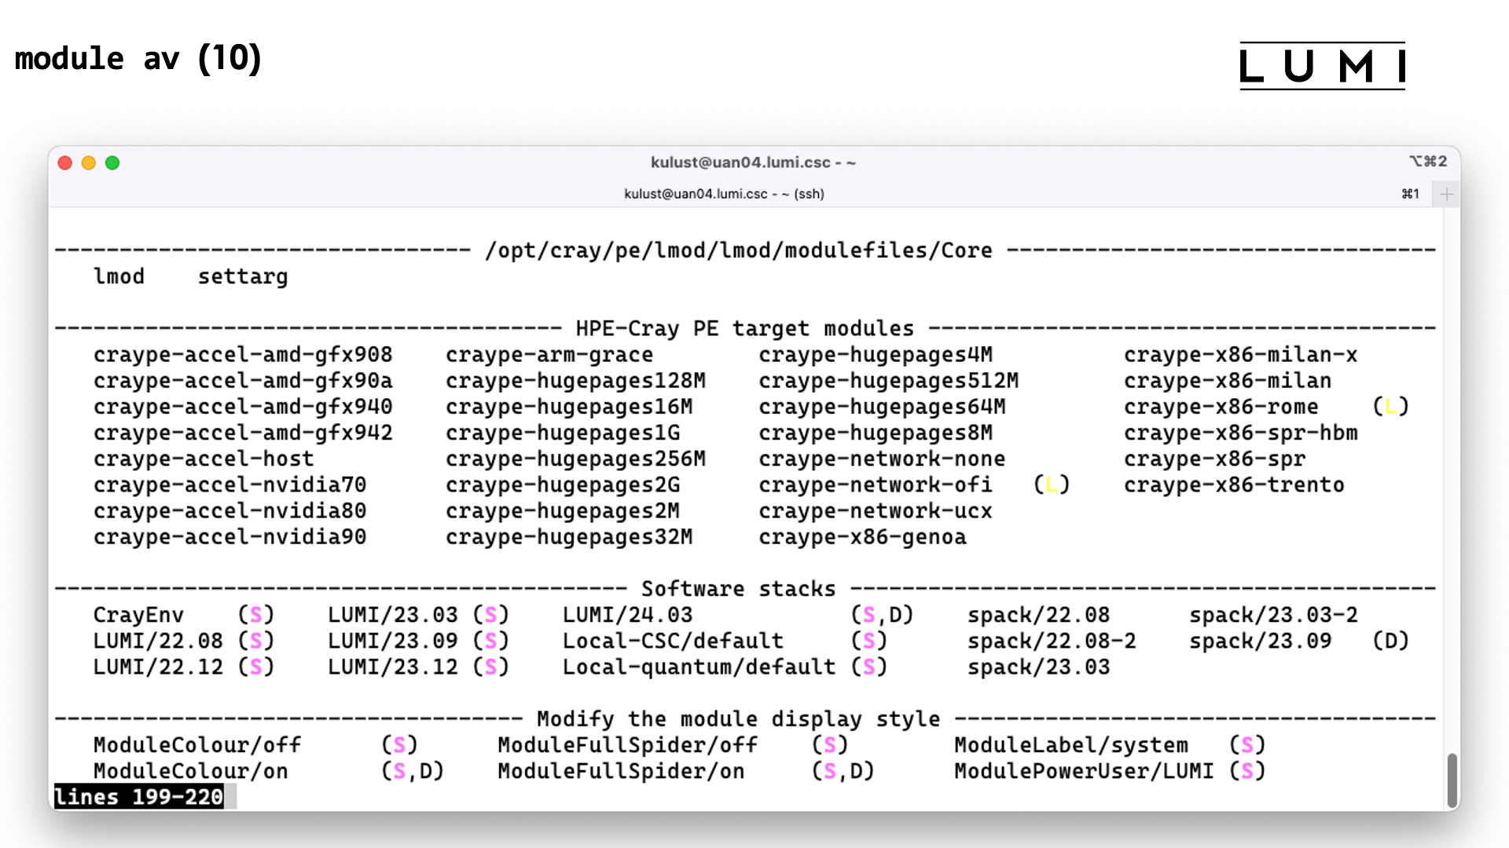This screenshot has height=848, width=1509.
Task: Click 'craype-hugepages16M' entry
Action: tap(569, 407)
